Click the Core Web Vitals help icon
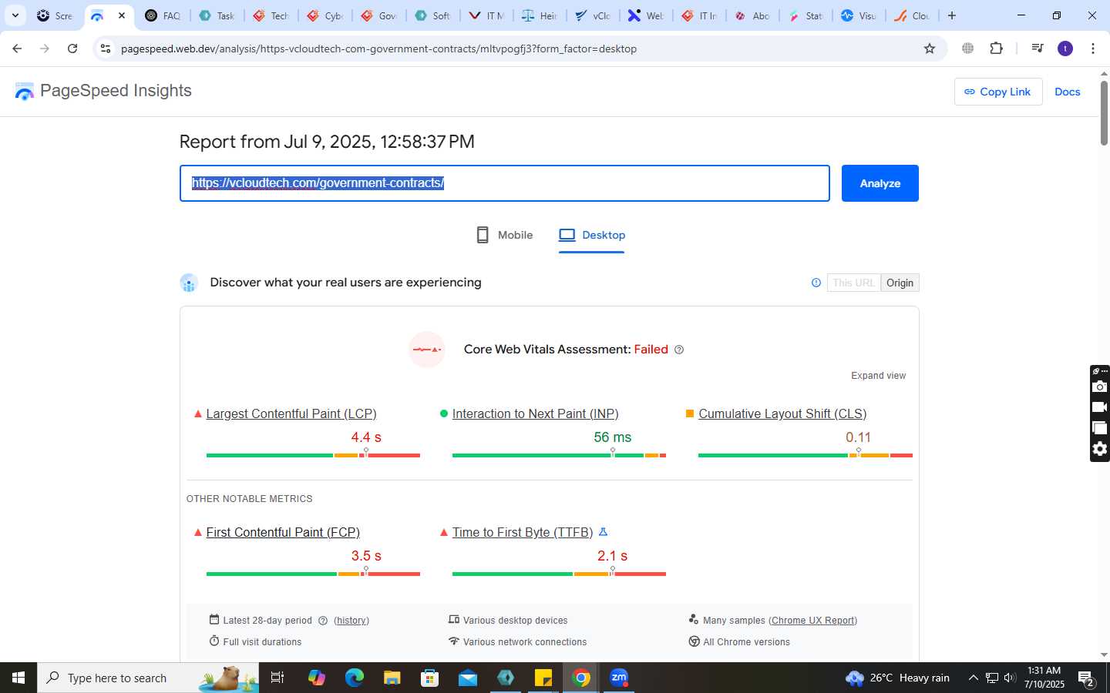This screenshot has height=693, width=1110. pyautogui.click(x=679, y=350)
